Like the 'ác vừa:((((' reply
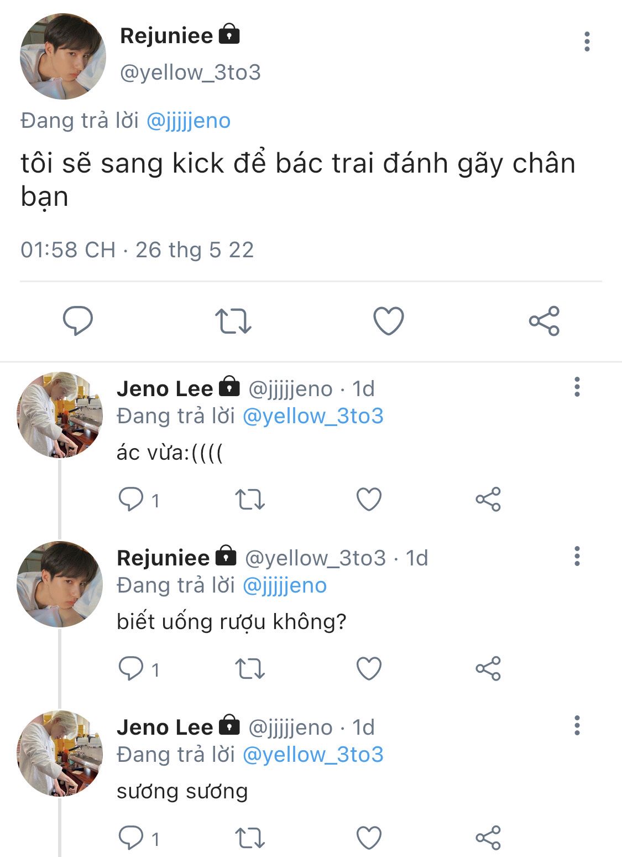The width and height of the screenshot is (622, 857). click(369, 500)
